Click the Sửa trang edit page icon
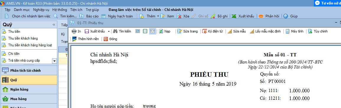This screenshot has height=108, width=341. point(180,31)
